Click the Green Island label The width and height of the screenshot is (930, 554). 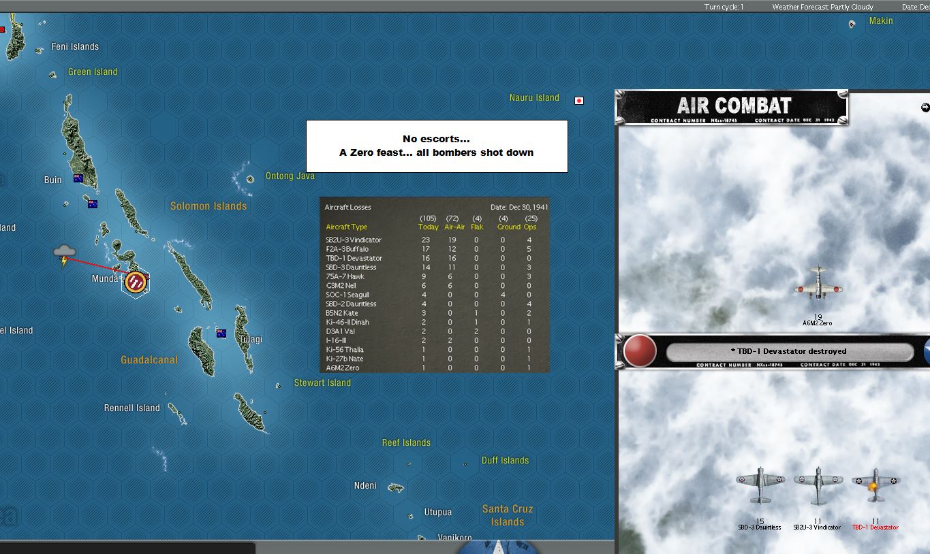pyautogui.click(x=93, y=72)
